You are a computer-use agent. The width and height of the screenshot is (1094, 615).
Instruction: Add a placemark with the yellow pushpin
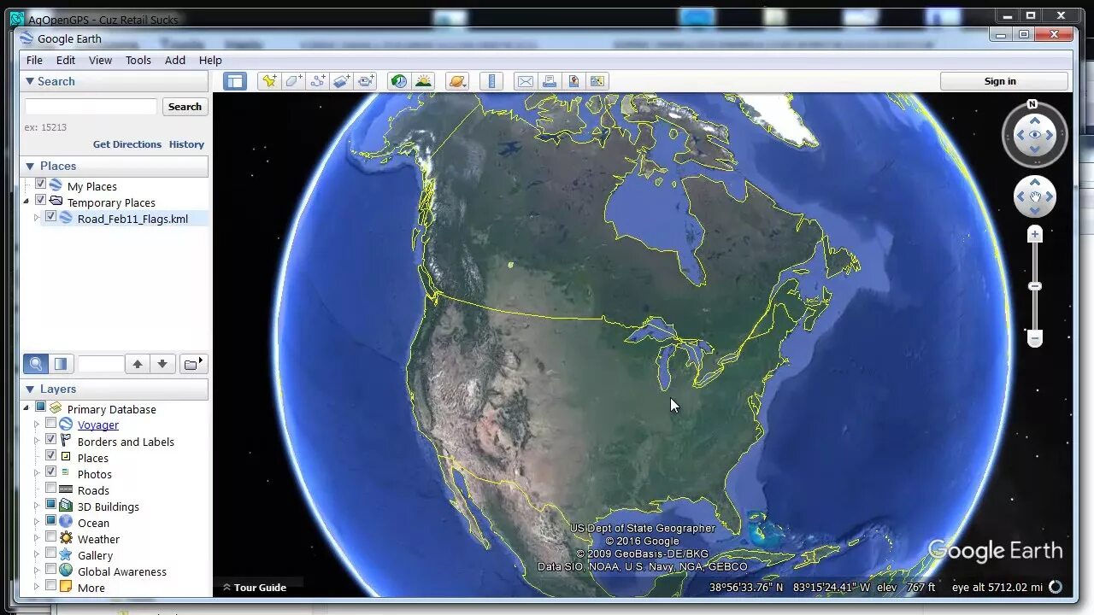pos(269,81)
